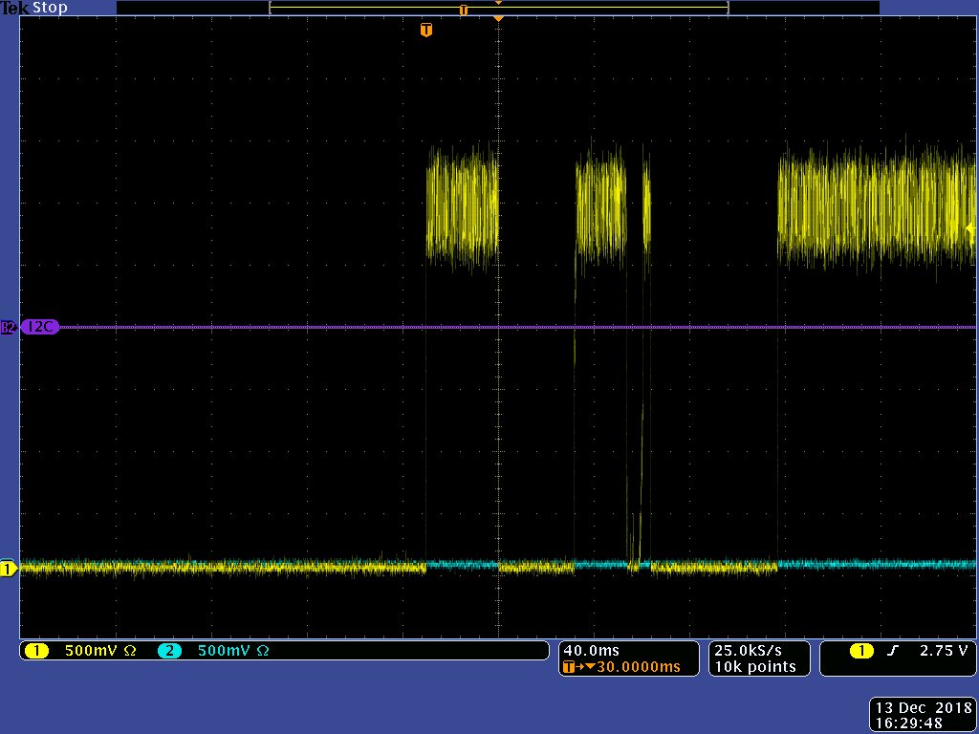979x734 pixels.
Task: Click the cyan channel 2 badge in readout
Action: (169, 651)
